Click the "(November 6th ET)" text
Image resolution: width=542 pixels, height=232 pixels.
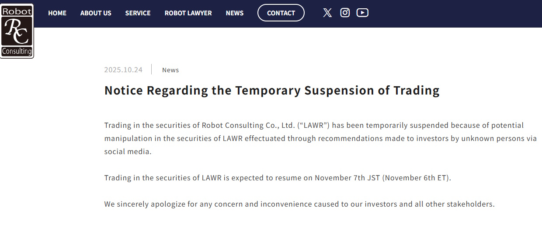417,178
